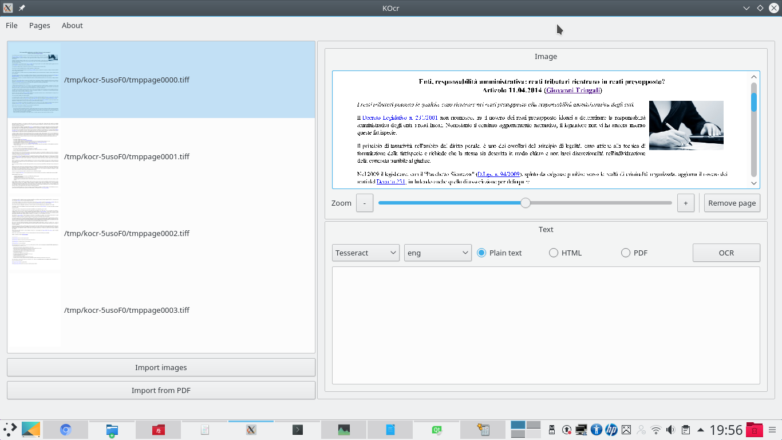Select the tmppage0003.tiff page in list
Image resolution: width=782 pixels, height=440 pixels.
(161, 310)
